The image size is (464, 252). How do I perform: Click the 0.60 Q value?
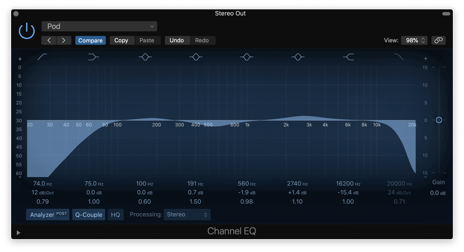144,202
